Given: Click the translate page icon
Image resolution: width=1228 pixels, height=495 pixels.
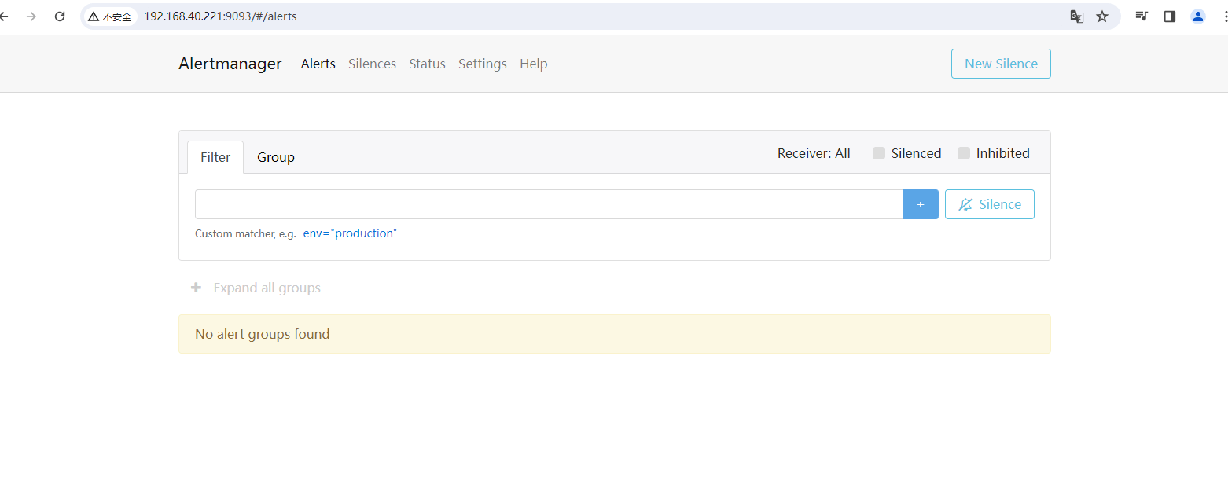Looking at the screenshot, I should click(x=1077, y=16).
